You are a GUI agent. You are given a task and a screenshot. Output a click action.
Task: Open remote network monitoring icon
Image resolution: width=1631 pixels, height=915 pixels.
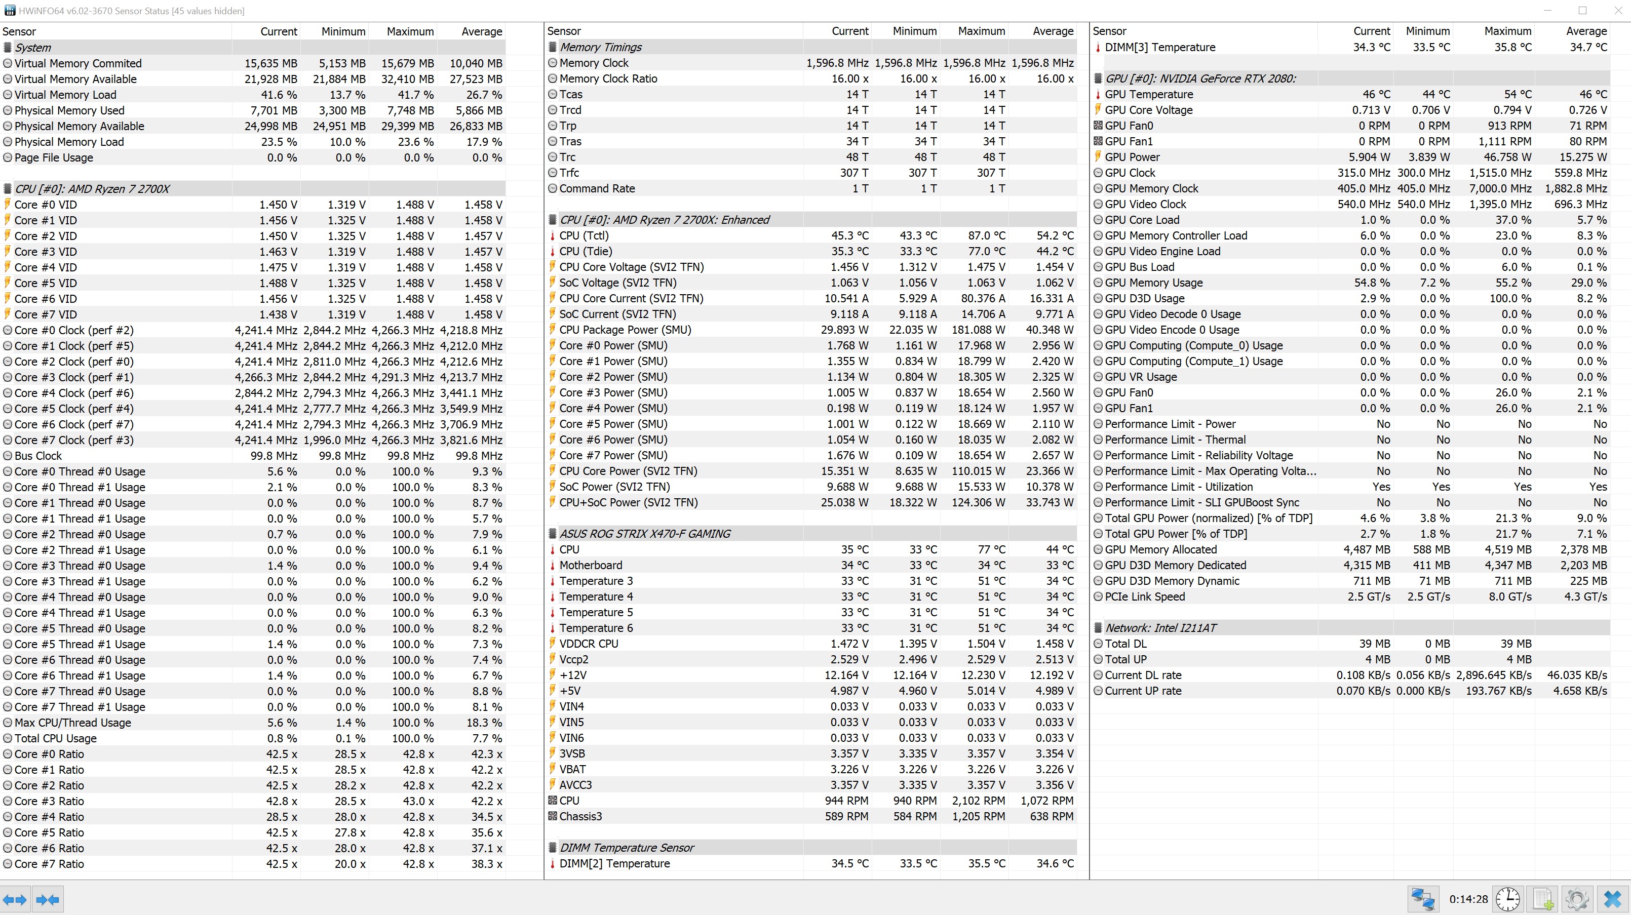coord(1423,899)
